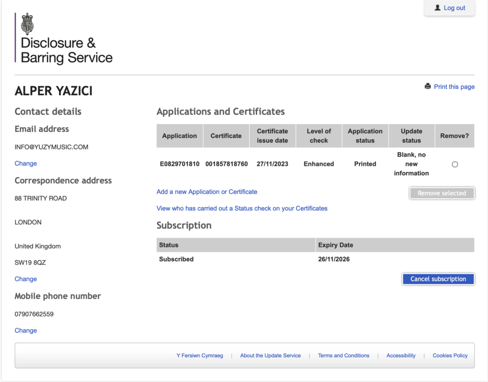Click the Level of check column header
This screenshot has width=488, height=382.
point(319,136)
